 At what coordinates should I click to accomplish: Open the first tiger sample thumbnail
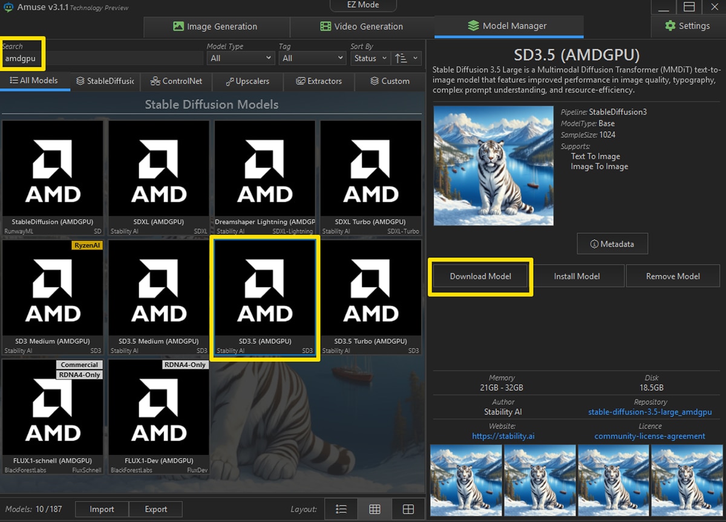click(x=466, y=480)
